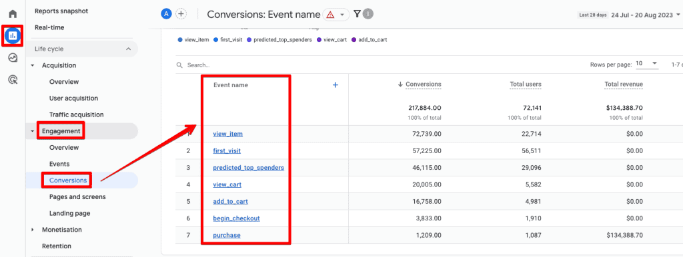This screenshot has height=257, width=683.
Task: Open the Conversions report
Action: [x=68, y=180]
